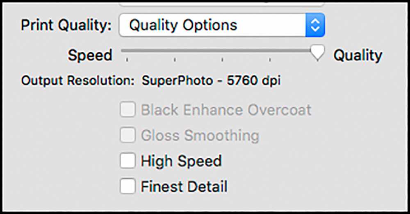Screen dimensions: 410x214
Task: Set slider to the first tick mark near Speed
Action: [127, 60]
